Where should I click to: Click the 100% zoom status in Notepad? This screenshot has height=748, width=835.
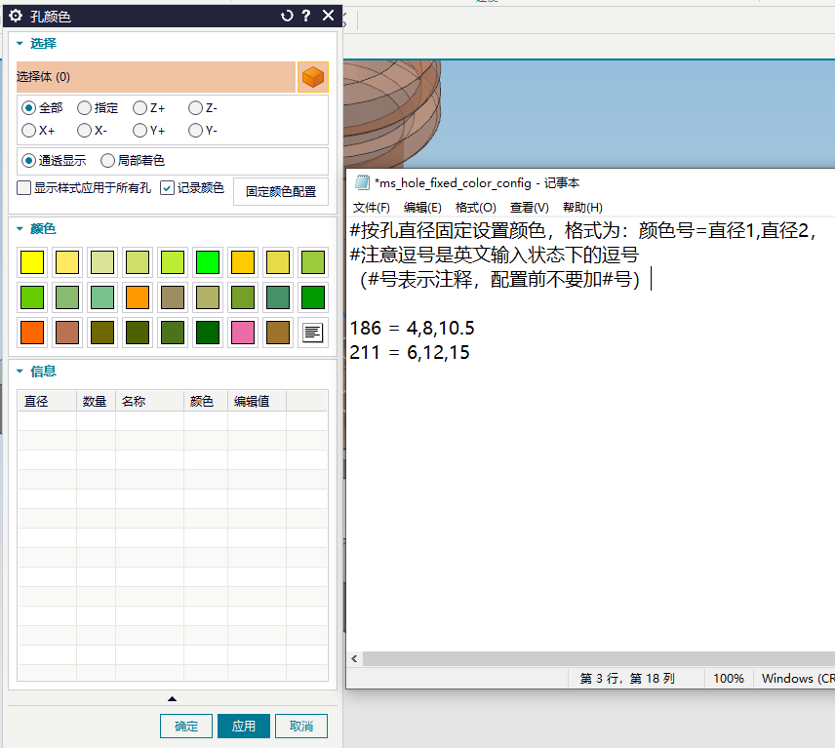click(729, 678)
